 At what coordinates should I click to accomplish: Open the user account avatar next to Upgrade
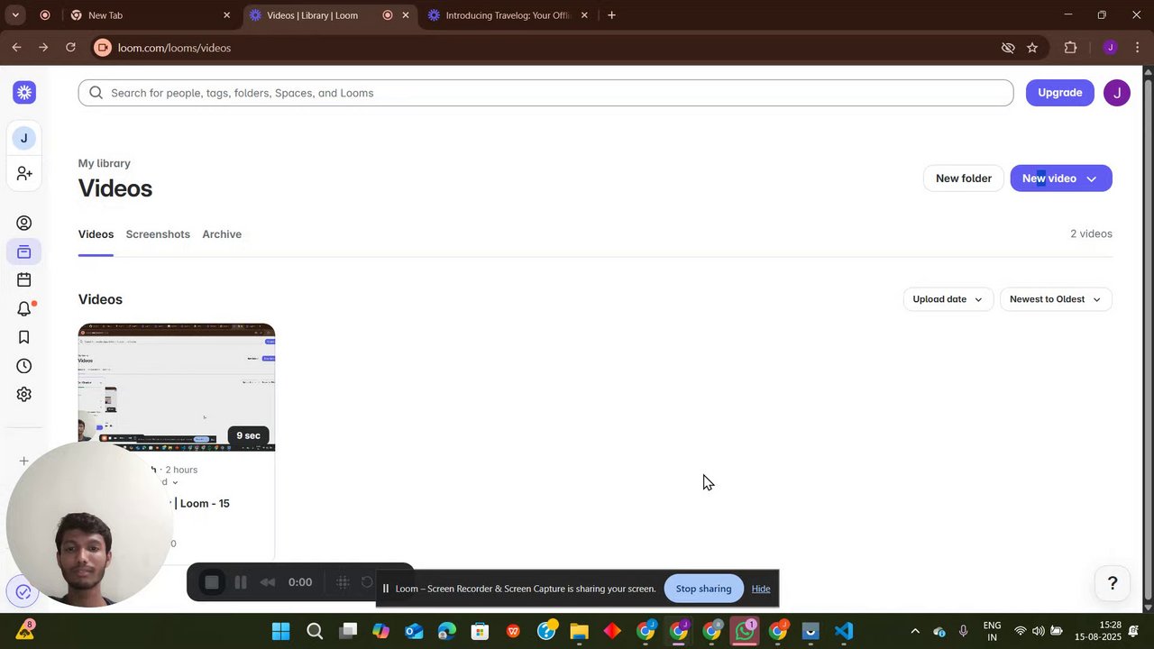1116,93
